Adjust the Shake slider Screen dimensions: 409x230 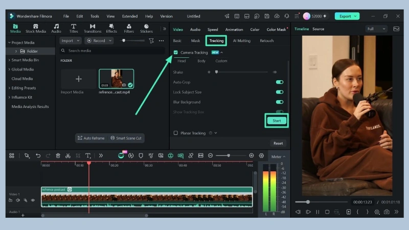coord(216,72)
